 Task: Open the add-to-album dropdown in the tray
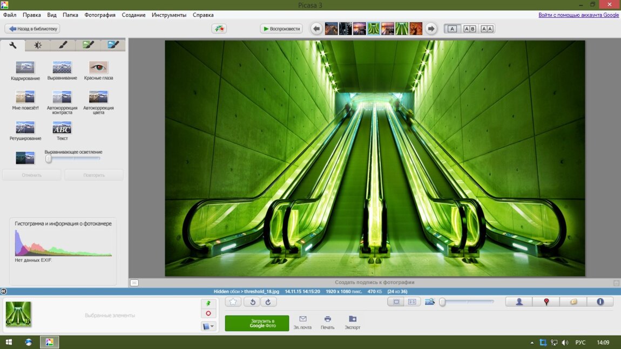(208, 326)
